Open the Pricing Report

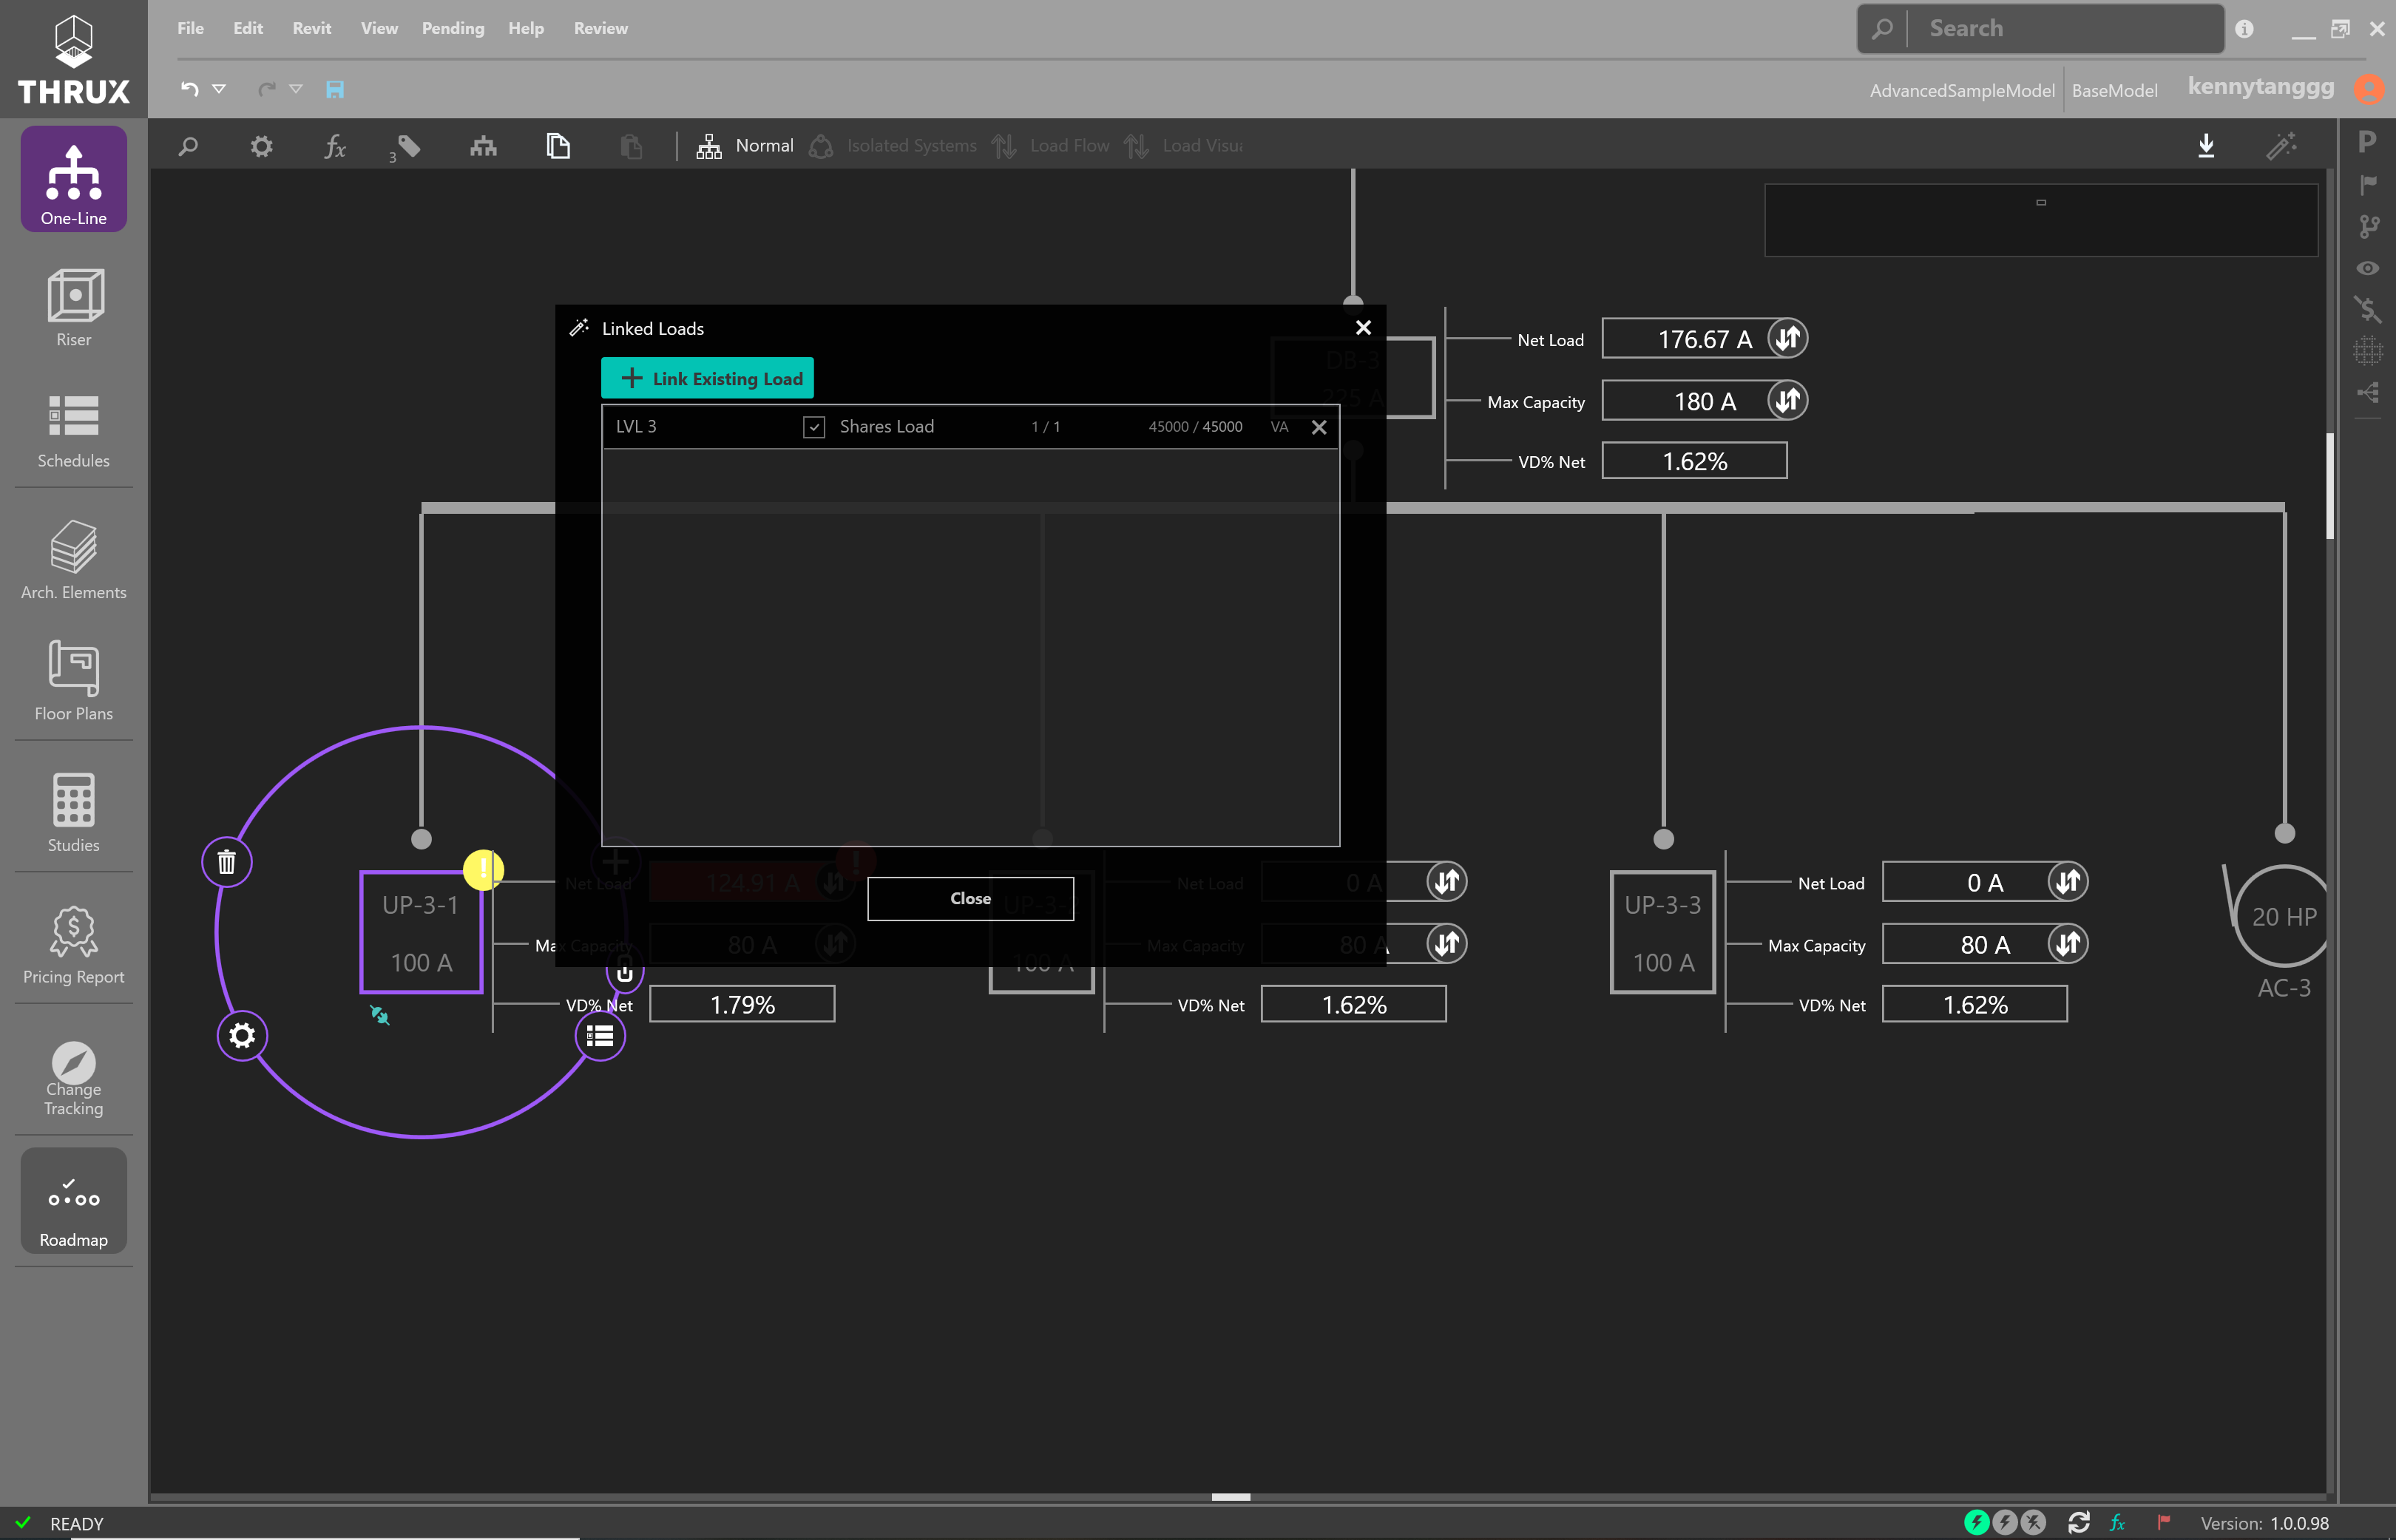[x=73, y=945]
